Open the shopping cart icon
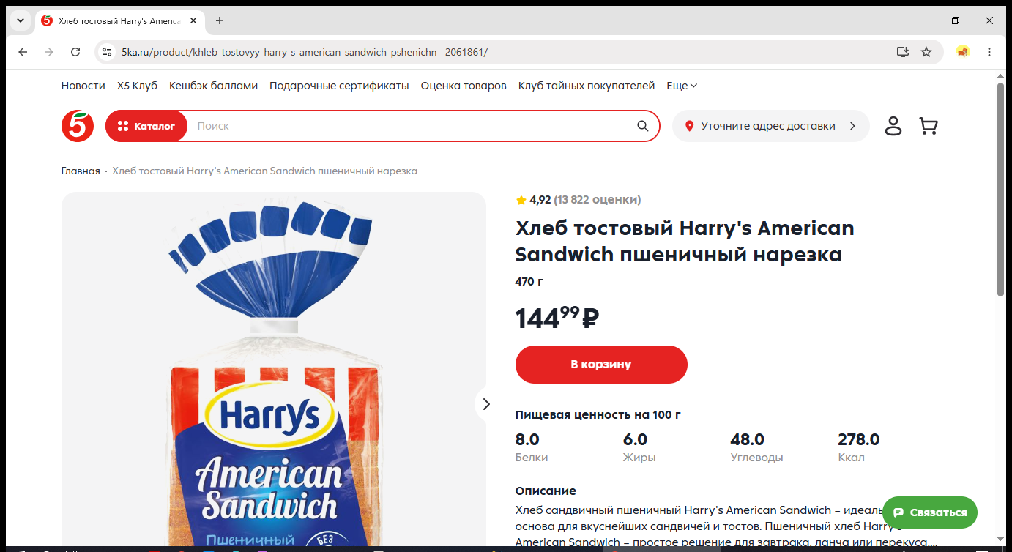The image size is (1012, 552). click(x=929, y=126)
